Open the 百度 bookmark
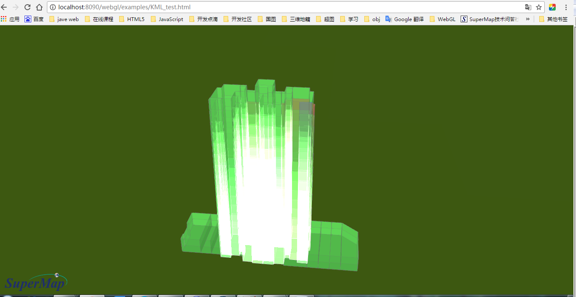 click(x=34, y=19)
